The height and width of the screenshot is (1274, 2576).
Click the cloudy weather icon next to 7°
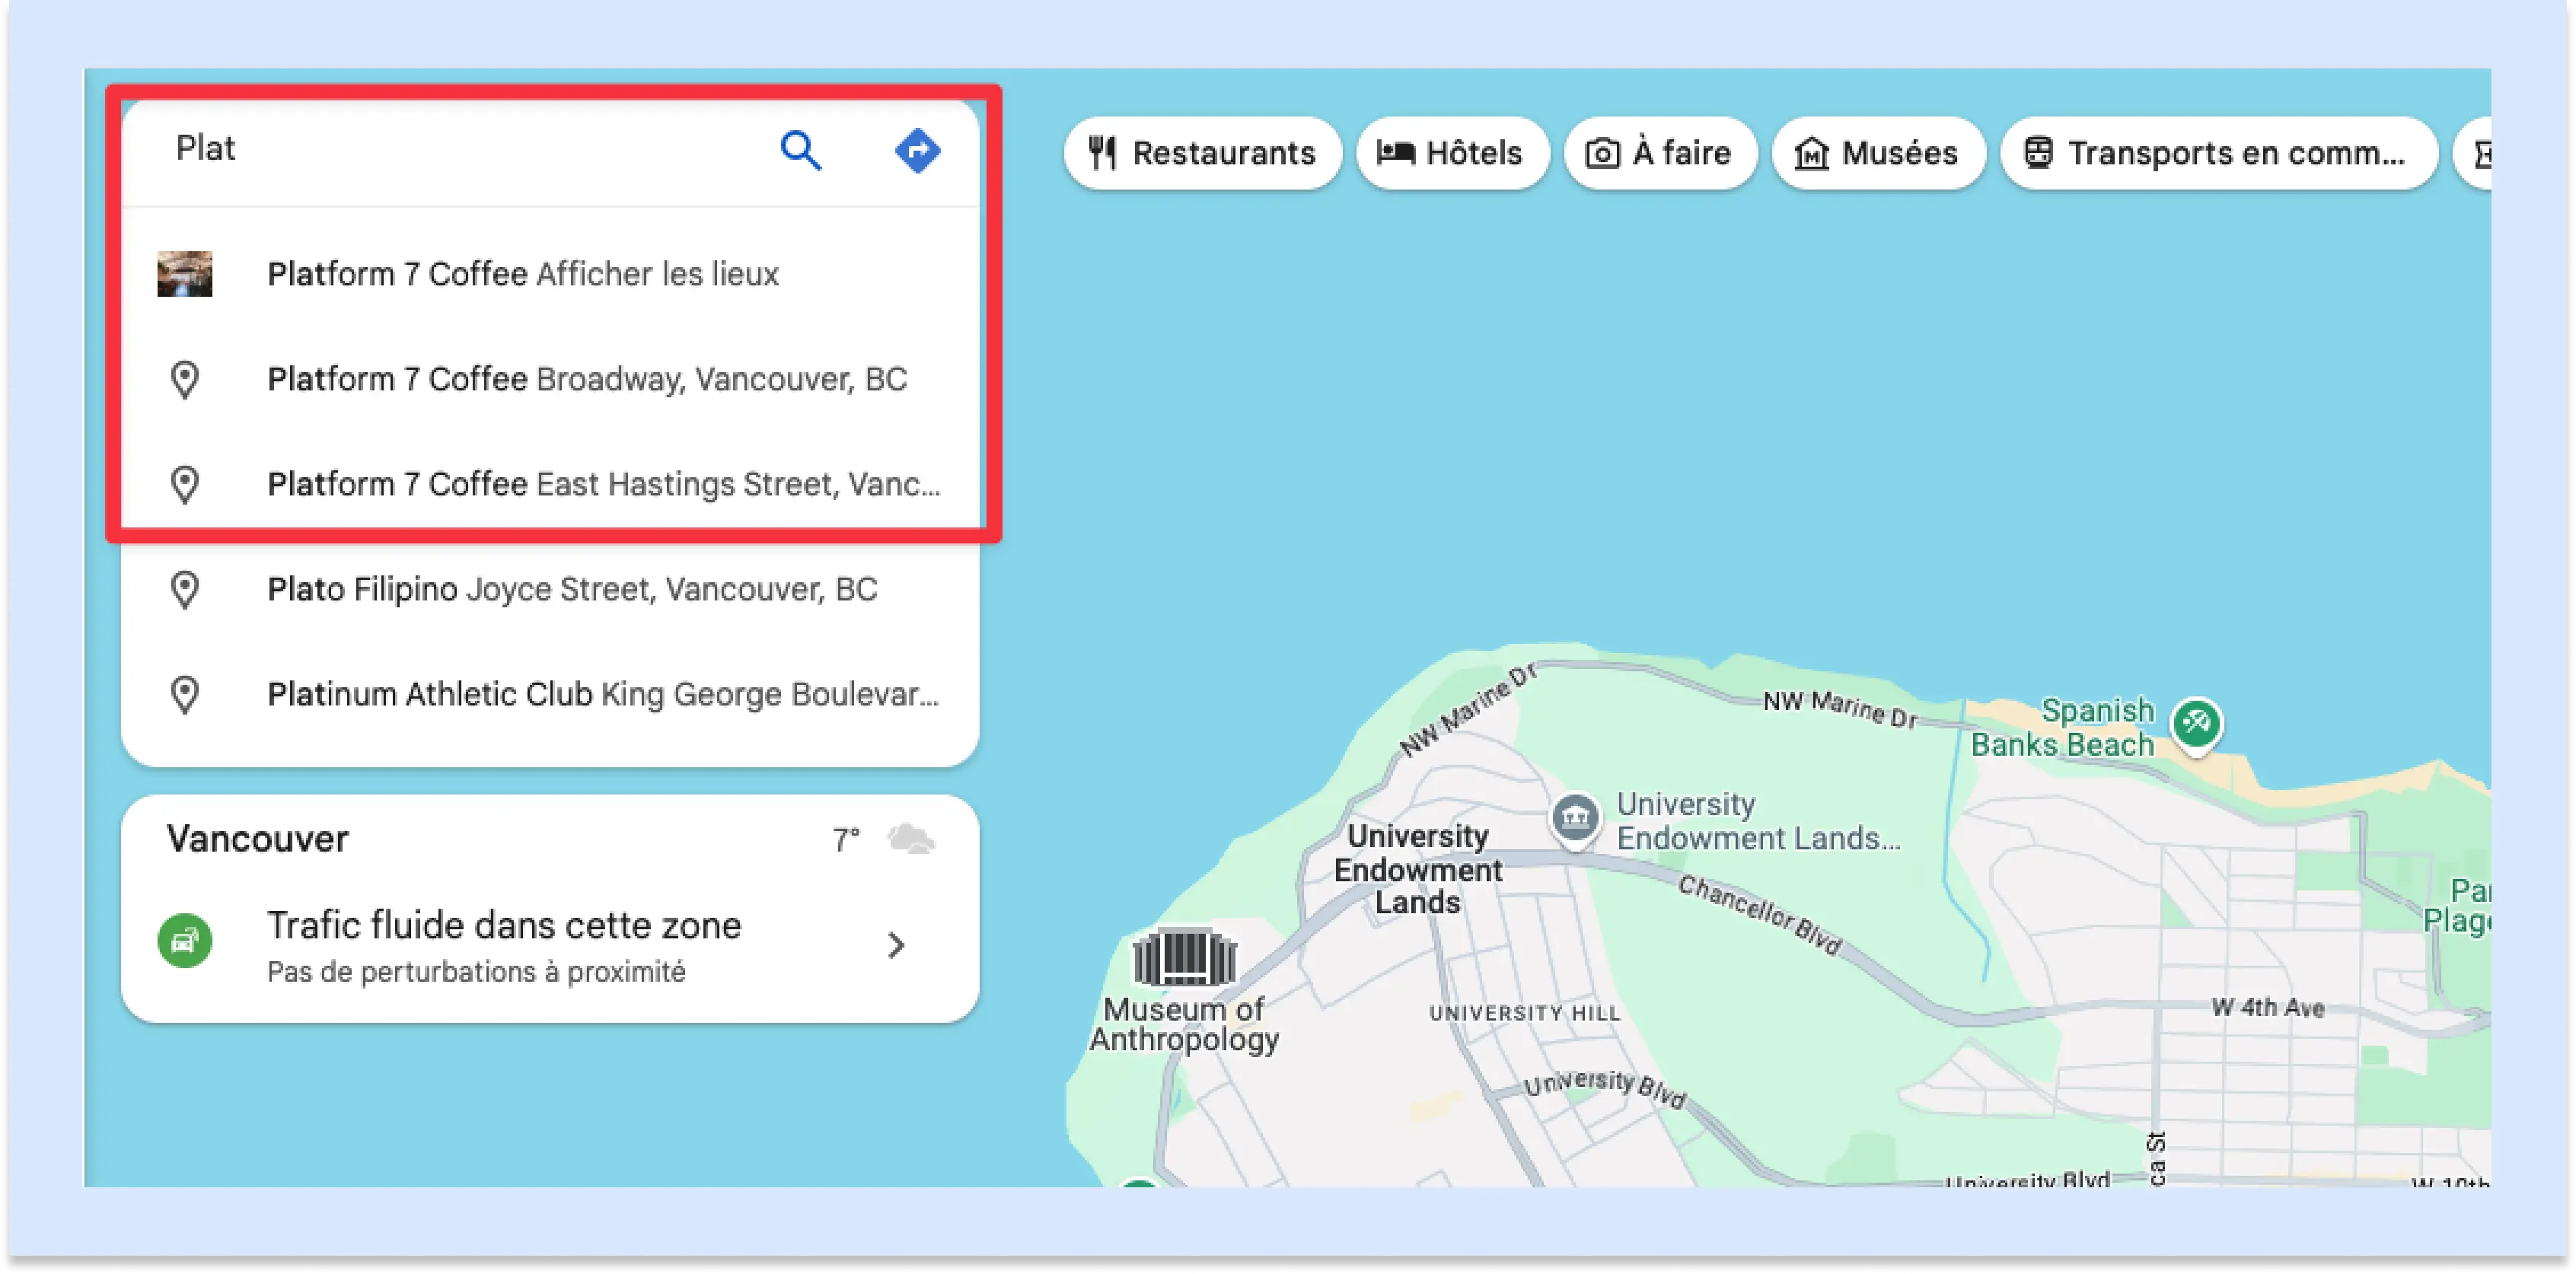pos(910,838)
